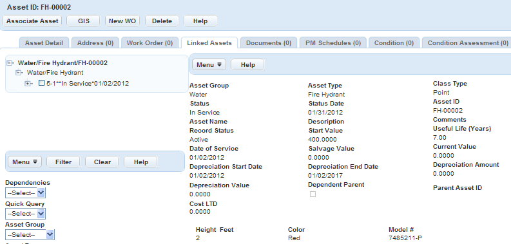
Task: Open Help in the top header
Action: (200, 21)
